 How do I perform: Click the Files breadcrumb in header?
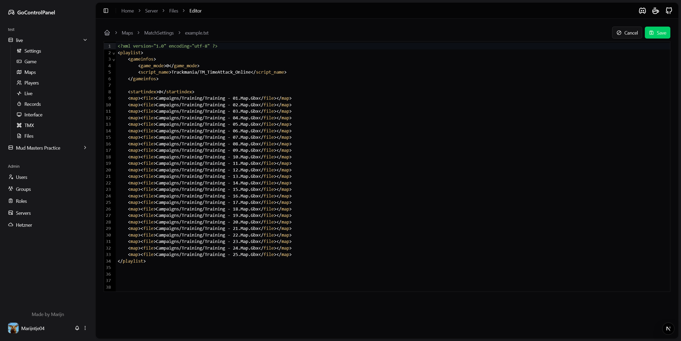[173, 11]
